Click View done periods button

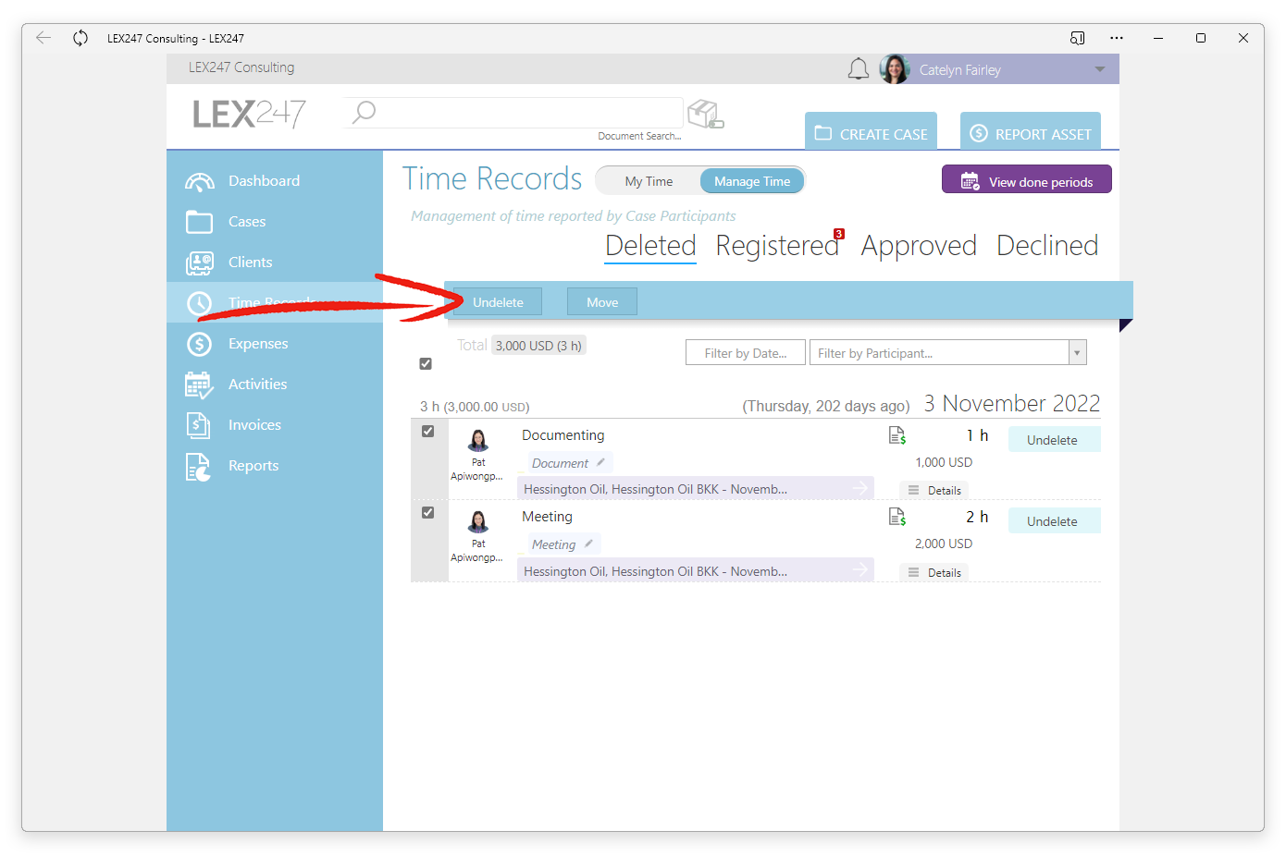click(x=1027, y=179)
